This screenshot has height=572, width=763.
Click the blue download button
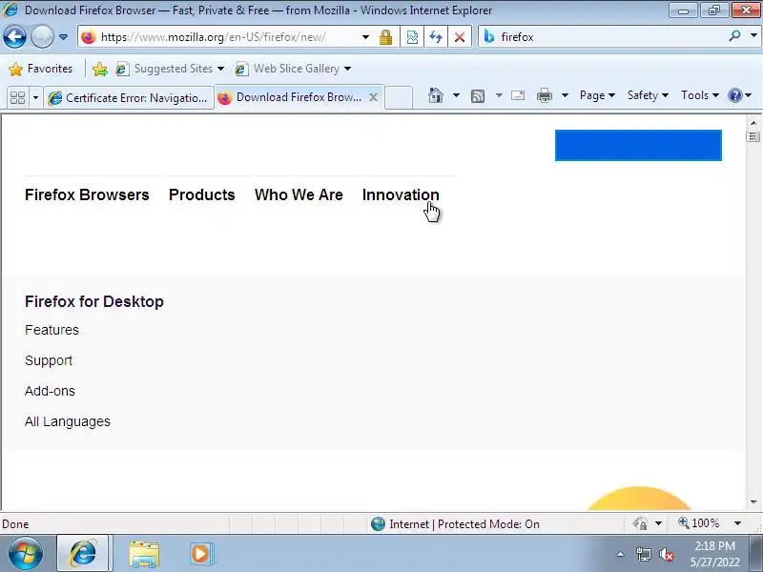click(638, 145)
